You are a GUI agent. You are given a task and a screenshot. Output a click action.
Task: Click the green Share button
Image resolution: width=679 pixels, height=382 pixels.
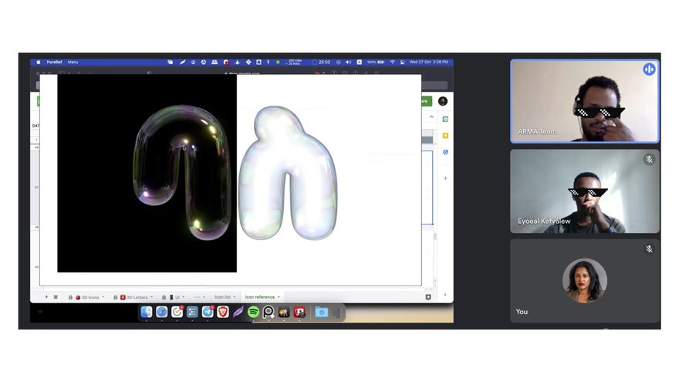(x=423, y=101)
